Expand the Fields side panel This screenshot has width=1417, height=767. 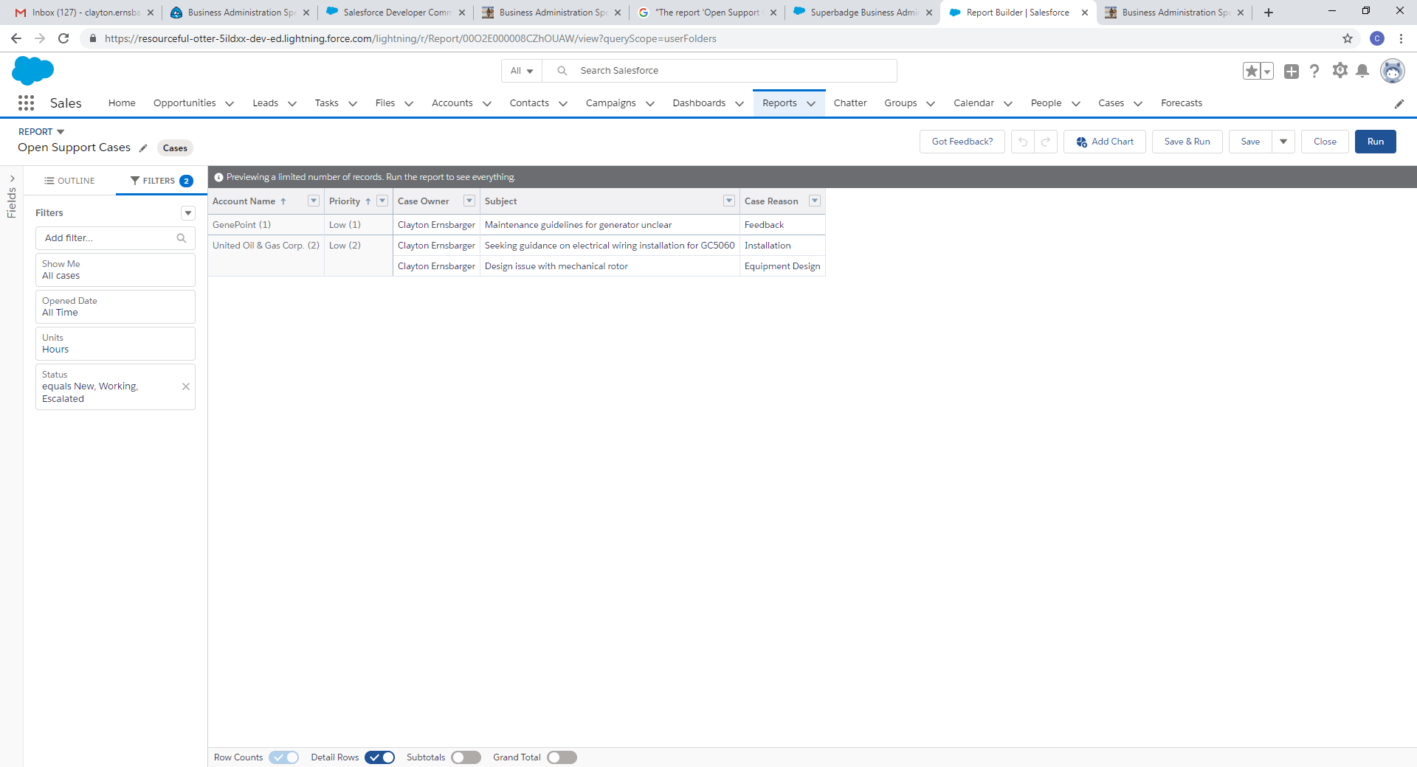[x=12, y=179]
